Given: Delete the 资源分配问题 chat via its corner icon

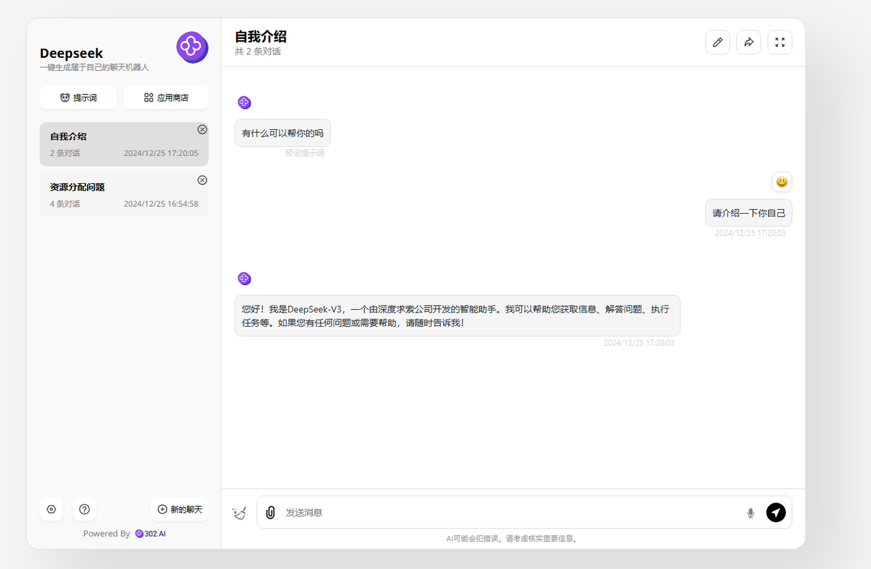Looking at the screenshot, I should pyautogui.click(x=202, y=180).
